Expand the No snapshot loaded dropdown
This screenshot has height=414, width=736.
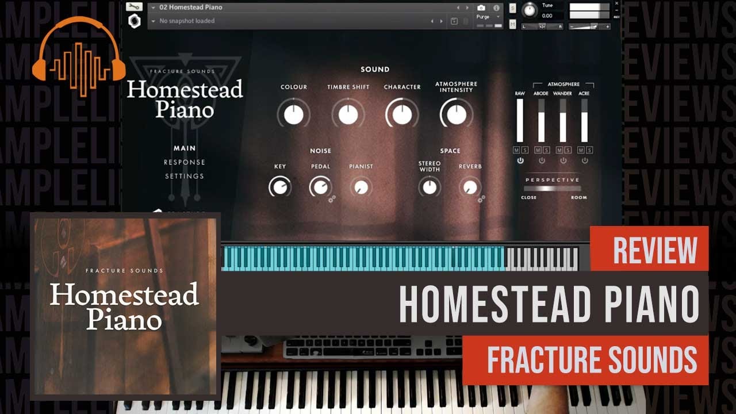pyautogui.click(x=153, y=21)
